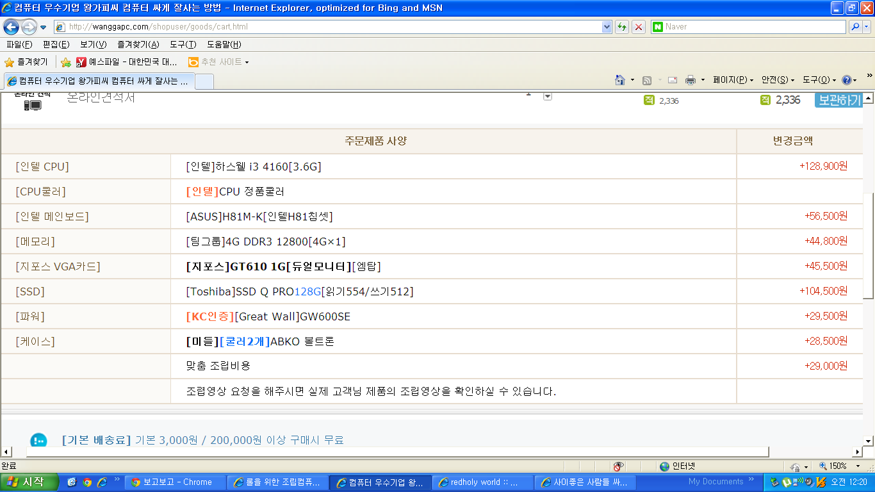Switch to 사이좋은 사람들 taskbar window
875x492 pixels.
pyautogui.click(x=585, y=482)
